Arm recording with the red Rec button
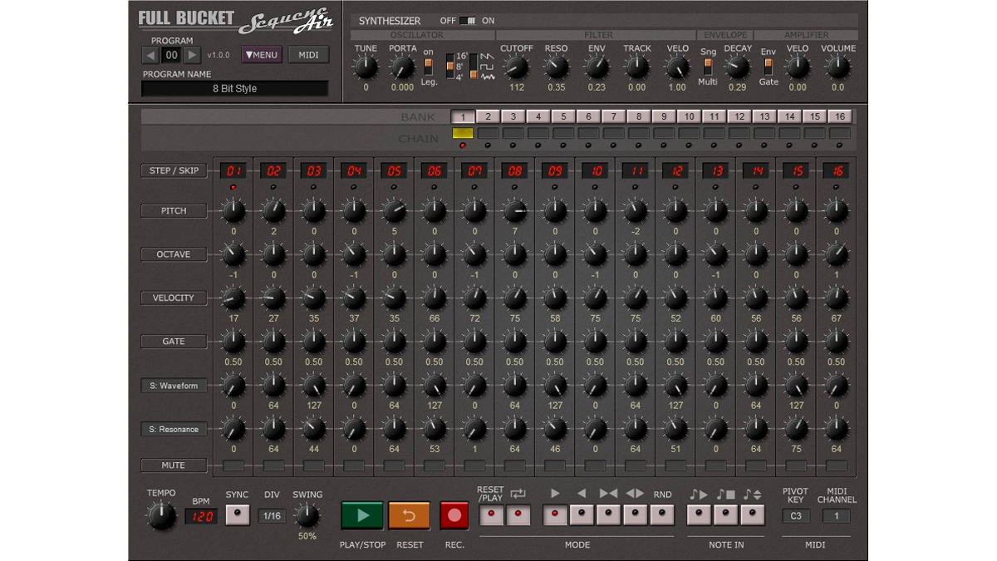This screenshot has width=997, height=561. pos(454,515)
